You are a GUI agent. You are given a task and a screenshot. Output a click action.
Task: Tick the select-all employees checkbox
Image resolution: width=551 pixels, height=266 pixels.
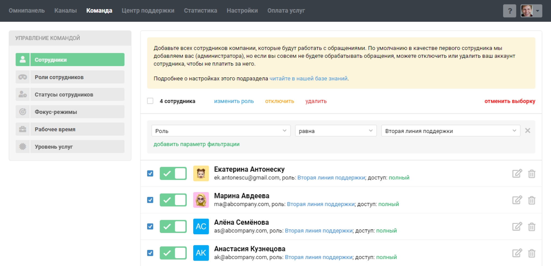150,101
